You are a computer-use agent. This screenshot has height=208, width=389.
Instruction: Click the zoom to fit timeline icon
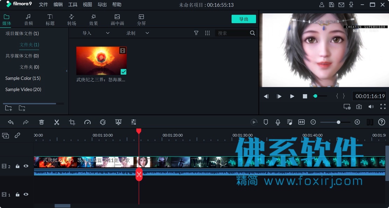pos(302,122)
